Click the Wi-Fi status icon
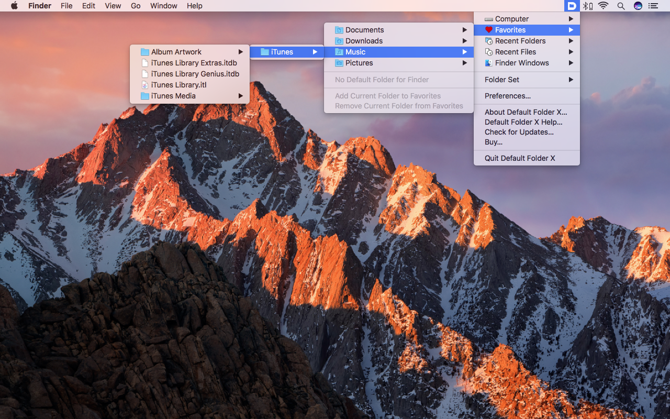Viewport: 670px width, 419px height. 604,6
